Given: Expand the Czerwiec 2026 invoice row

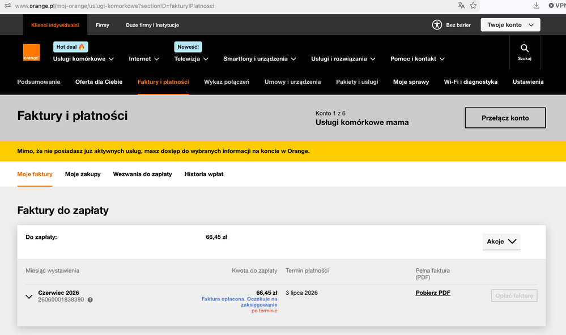Looking at the screenshot, I should click(x=29, y=297).
